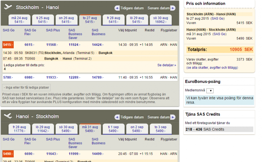
Task: Click the later date arrow for Stockholm - Hanoi
Action: 173,8
